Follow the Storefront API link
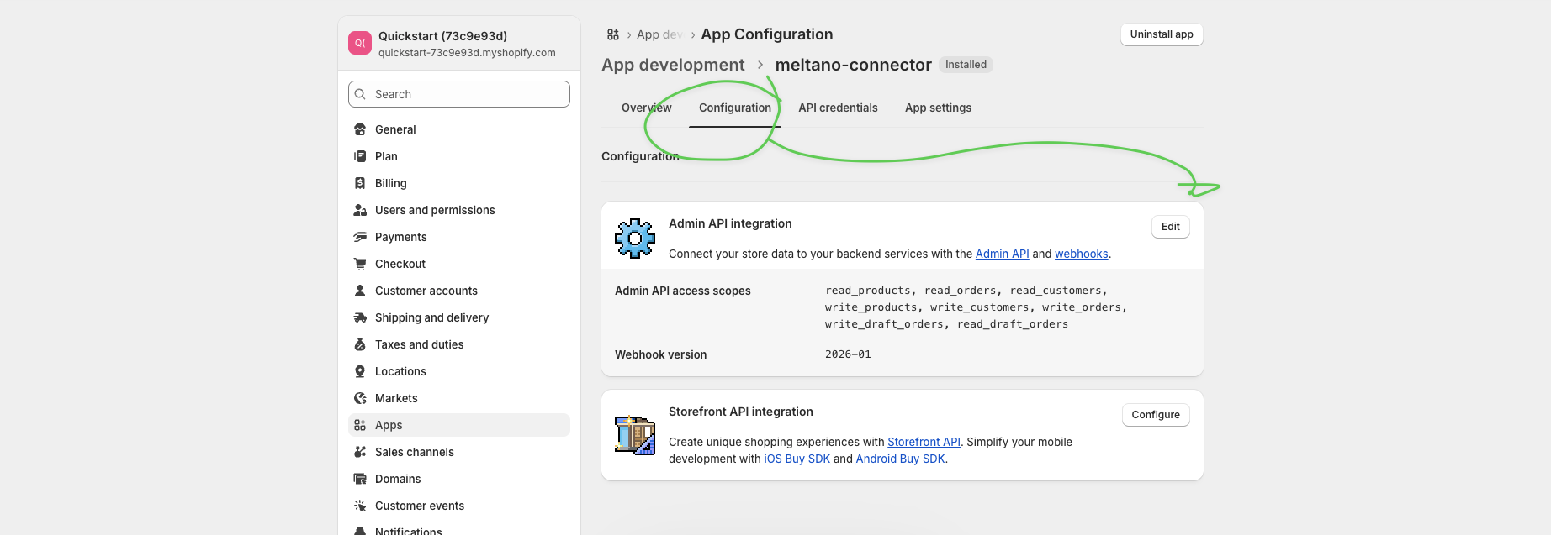Screen dimensions: 1551x535 [924, 442]
